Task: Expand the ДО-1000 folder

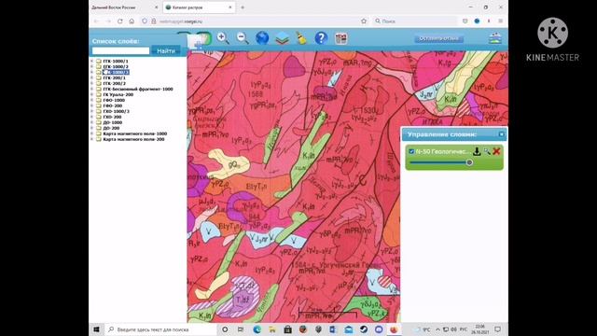Action: [91, 122]
